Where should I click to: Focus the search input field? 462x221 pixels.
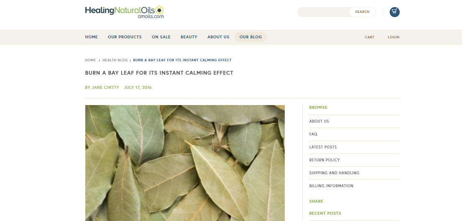point(324,12)
